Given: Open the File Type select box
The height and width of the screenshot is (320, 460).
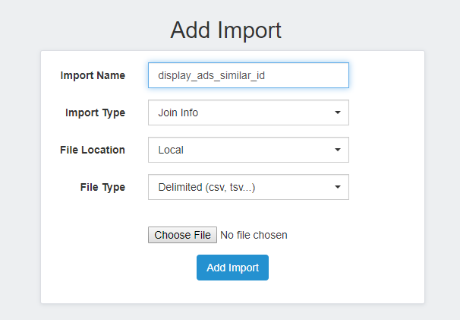Looking at the screenshot, I should 248,187.
